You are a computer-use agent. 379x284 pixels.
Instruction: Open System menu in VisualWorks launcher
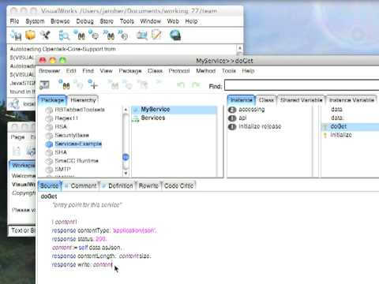click(35, 21)
